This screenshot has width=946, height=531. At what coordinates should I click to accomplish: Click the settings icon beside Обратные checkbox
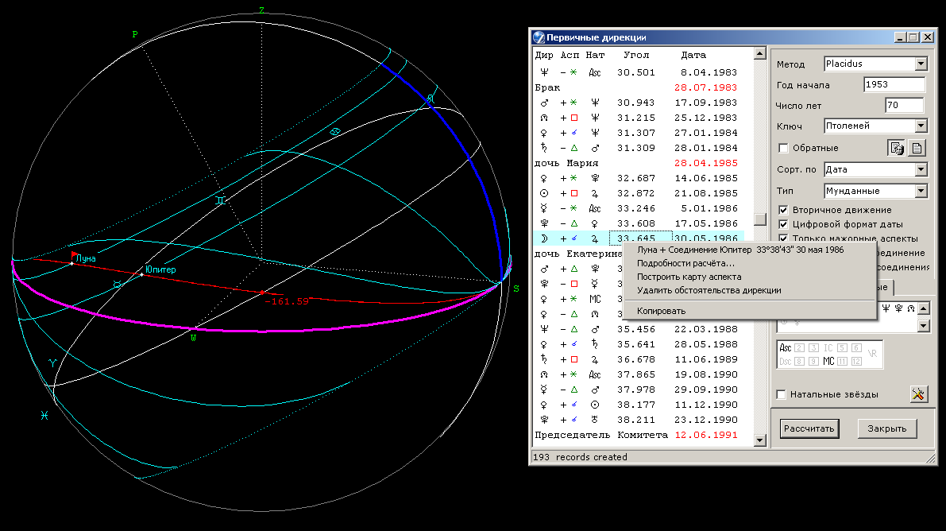pyautogui.click(x=896, y=148)
